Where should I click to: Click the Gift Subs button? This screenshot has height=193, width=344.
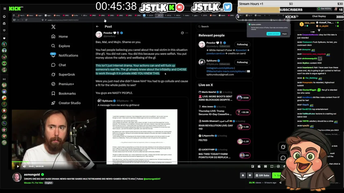point(262,175)
